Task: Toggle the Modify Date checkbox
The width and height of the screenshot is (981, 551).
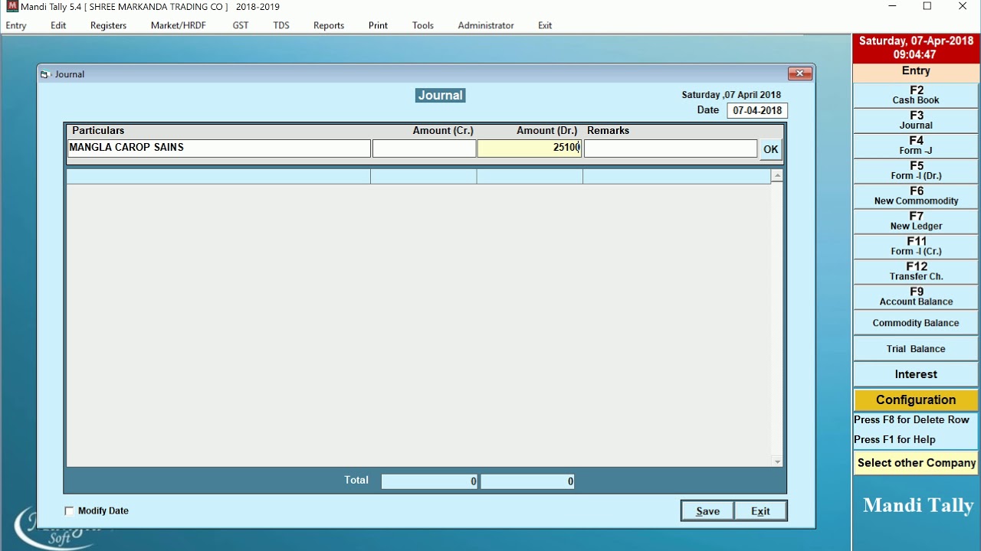Action: [x=70, y=510]
